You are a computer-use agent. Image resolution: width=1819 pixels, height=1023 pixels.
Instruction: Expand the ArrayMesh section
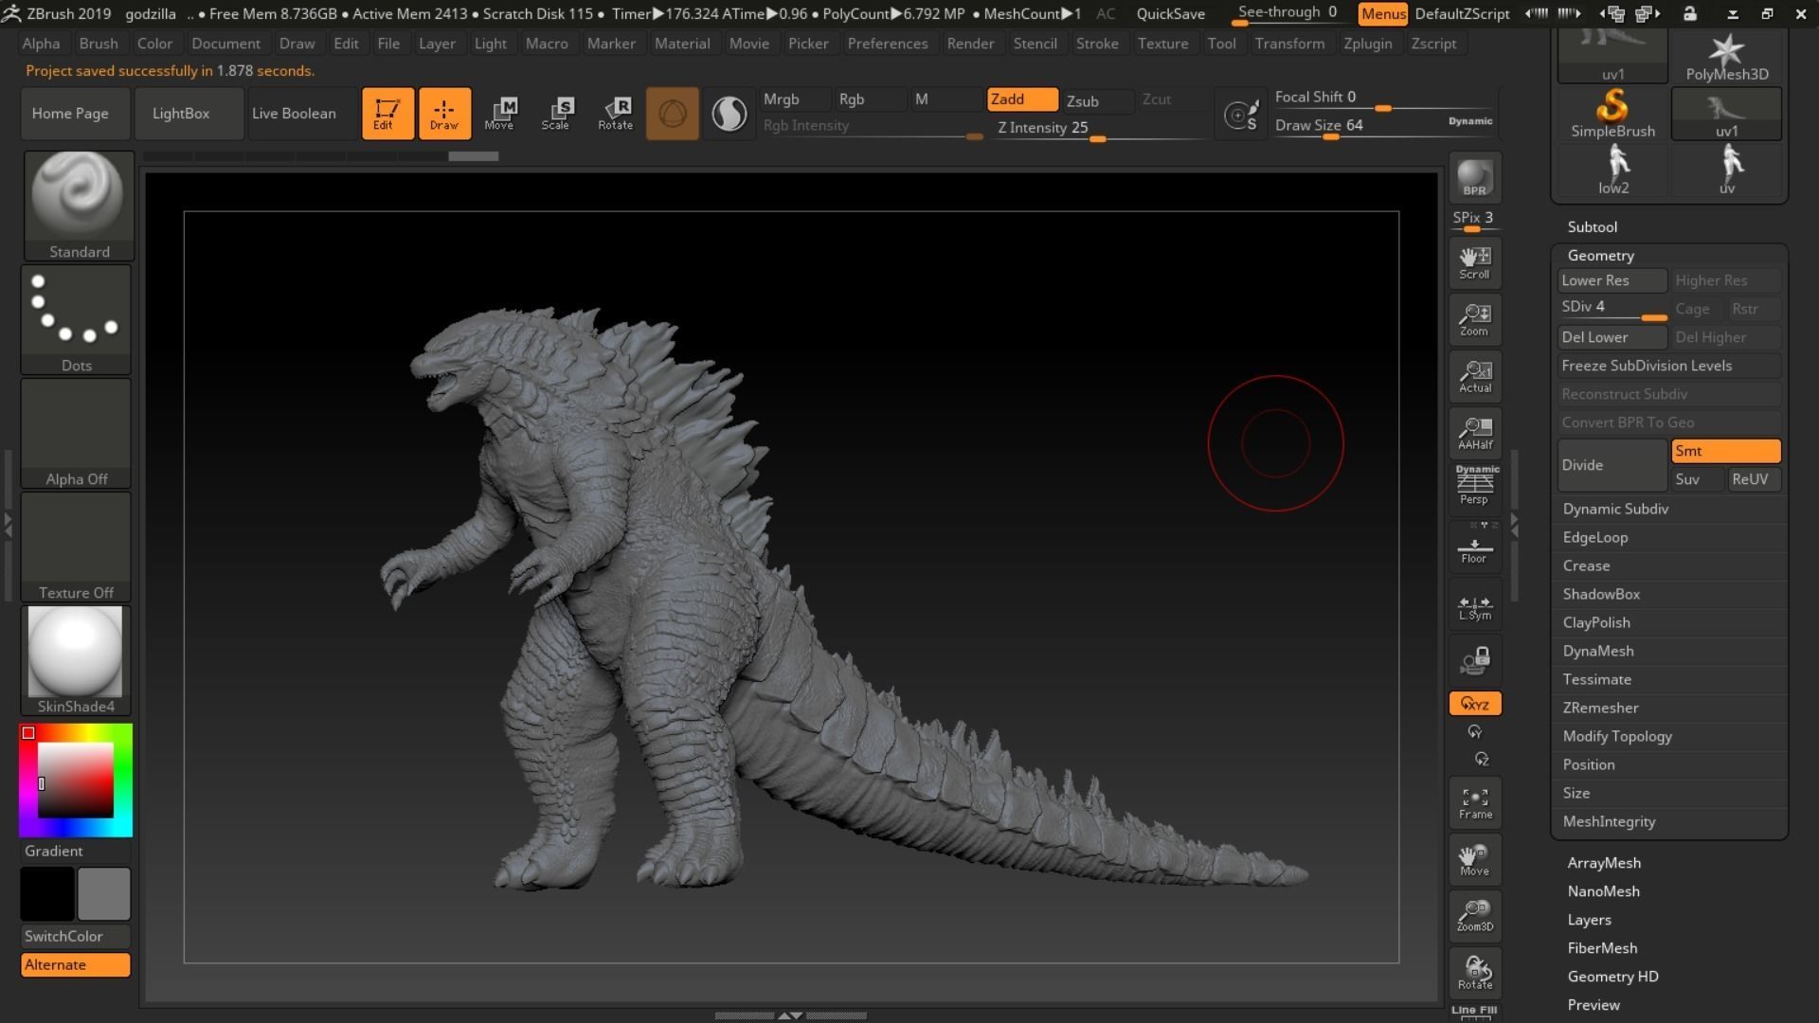pyautogui.click(x=1604, y=863)
